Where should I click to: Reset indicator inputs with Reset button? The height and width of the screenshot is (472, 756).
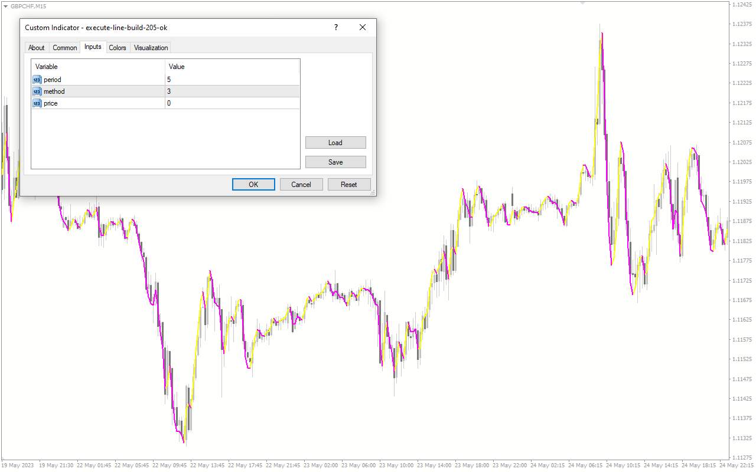[349, 185]
